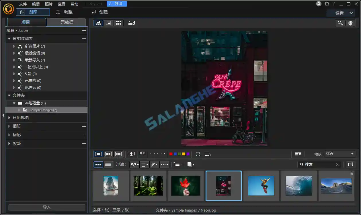
Task: Toggle single photo viewer mode
Action: point(98,154)
